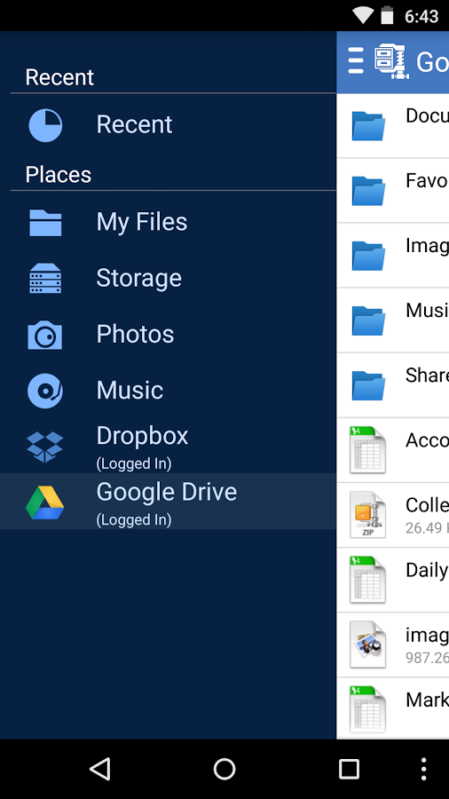
Task: Select the Google Drive triangle icon
Action: [x=45, y=503]
